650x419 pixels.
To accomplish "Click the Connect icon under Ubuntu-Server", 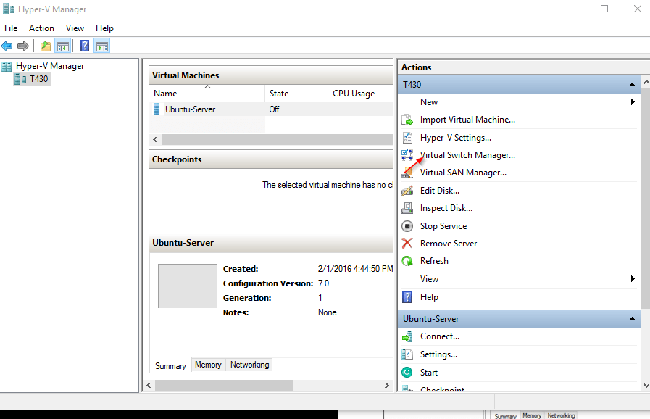I will click(407, 336).
